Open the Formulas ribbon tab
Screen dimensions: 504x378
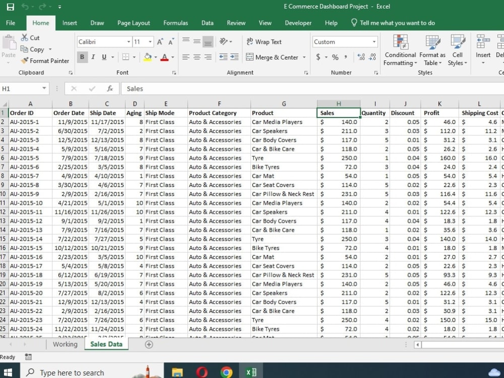[175, 23]
